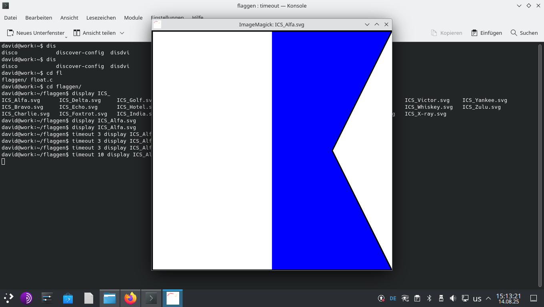Open the Klipper clipboard tray icon
Viewport: 544px width, 307px height.
(x=417, y=298)
